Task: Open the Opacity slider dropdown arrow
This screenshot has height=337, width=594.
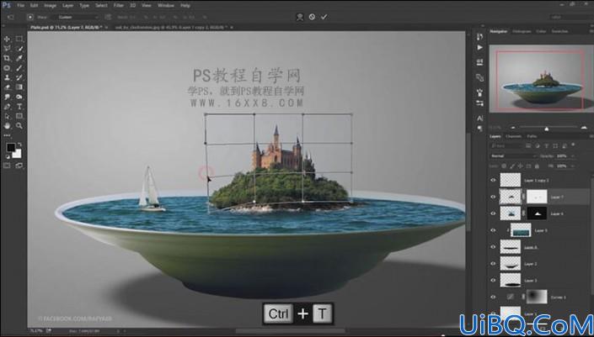Action: (572, 155)
